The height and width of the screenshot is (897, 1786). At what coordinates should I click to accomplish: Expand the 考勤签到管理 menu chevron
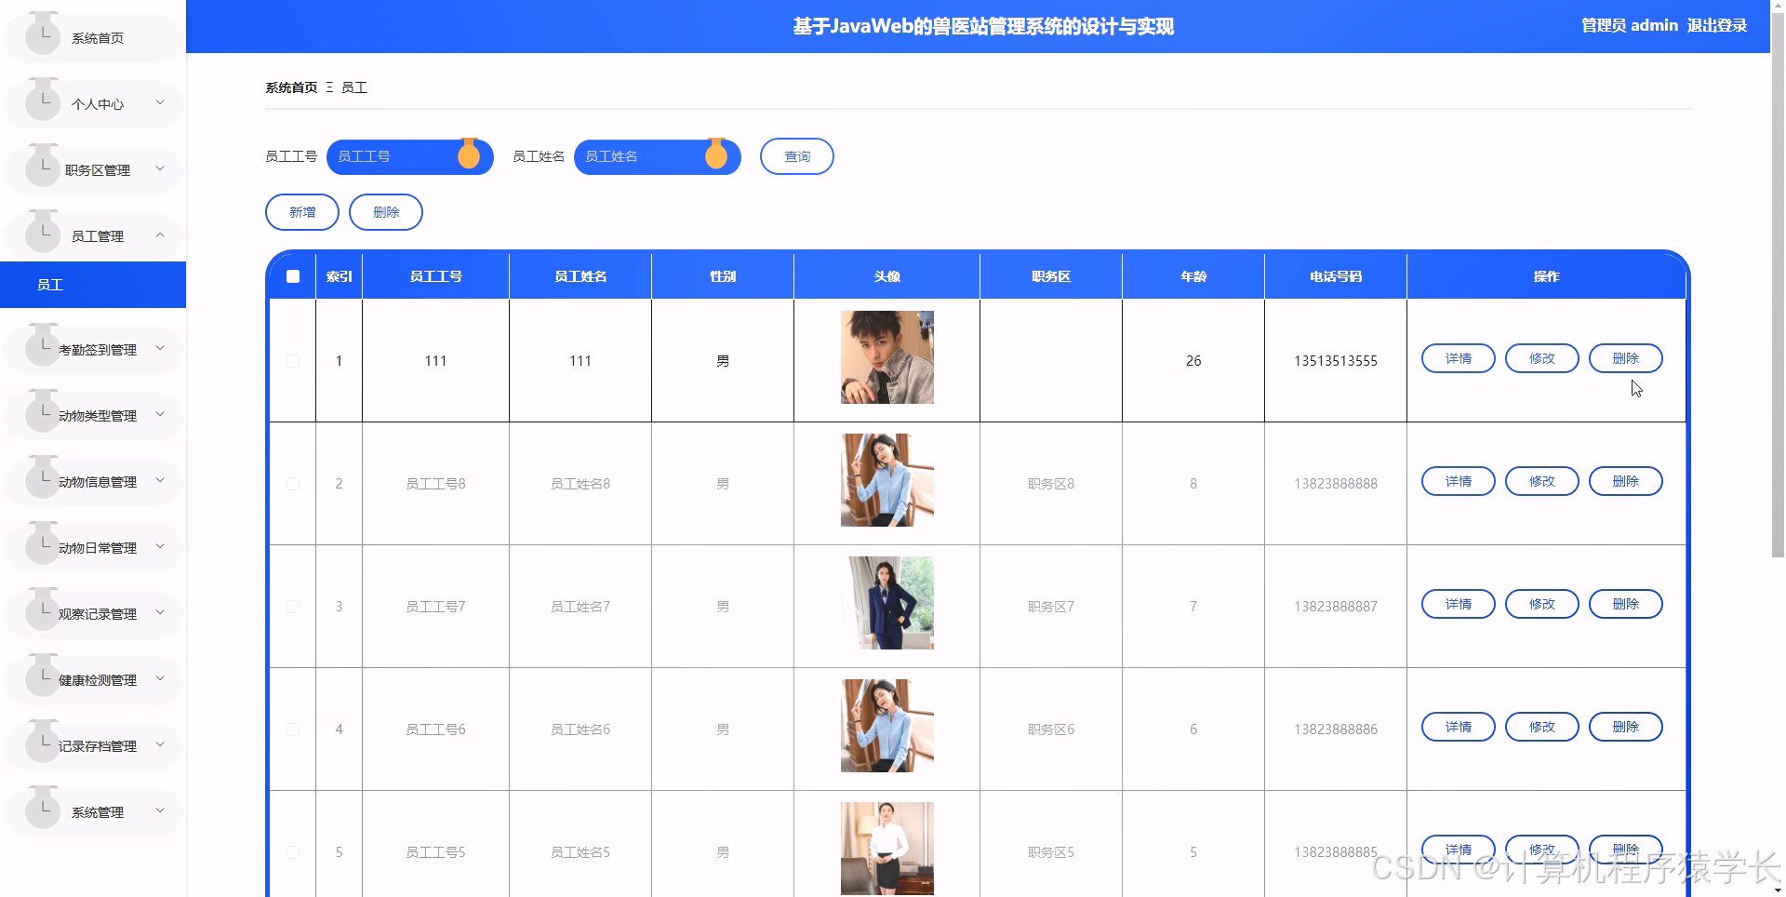coord(160,348)
